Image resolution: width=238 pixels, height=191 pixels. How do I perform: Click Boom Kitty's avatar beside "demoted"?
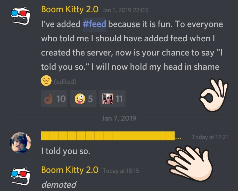21,177
